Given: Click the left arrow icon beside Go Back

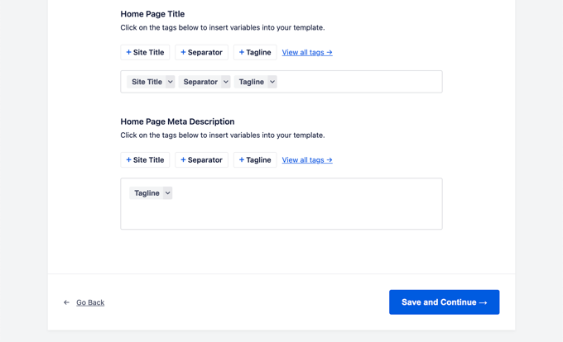Looking at the screenshot, I should coord(67,302).
